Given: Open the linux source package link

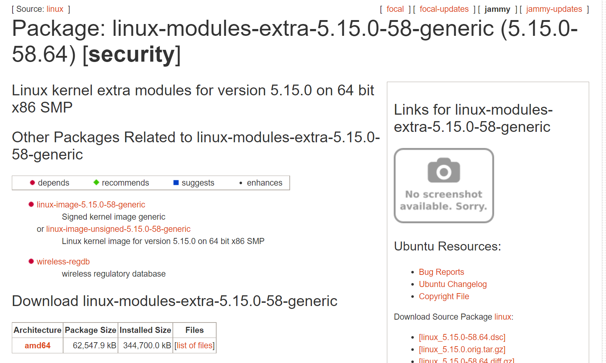Looking at the screenshot, I should [55, 9].
